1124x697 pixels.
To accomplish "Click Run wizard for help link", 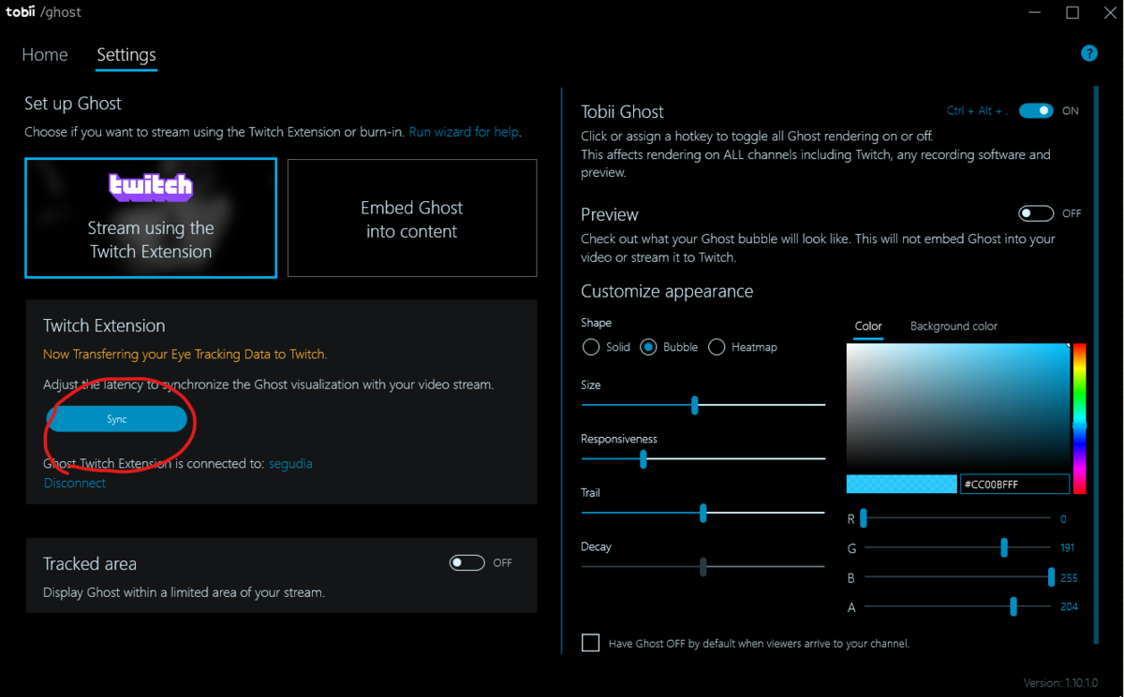I will (464, 132).
